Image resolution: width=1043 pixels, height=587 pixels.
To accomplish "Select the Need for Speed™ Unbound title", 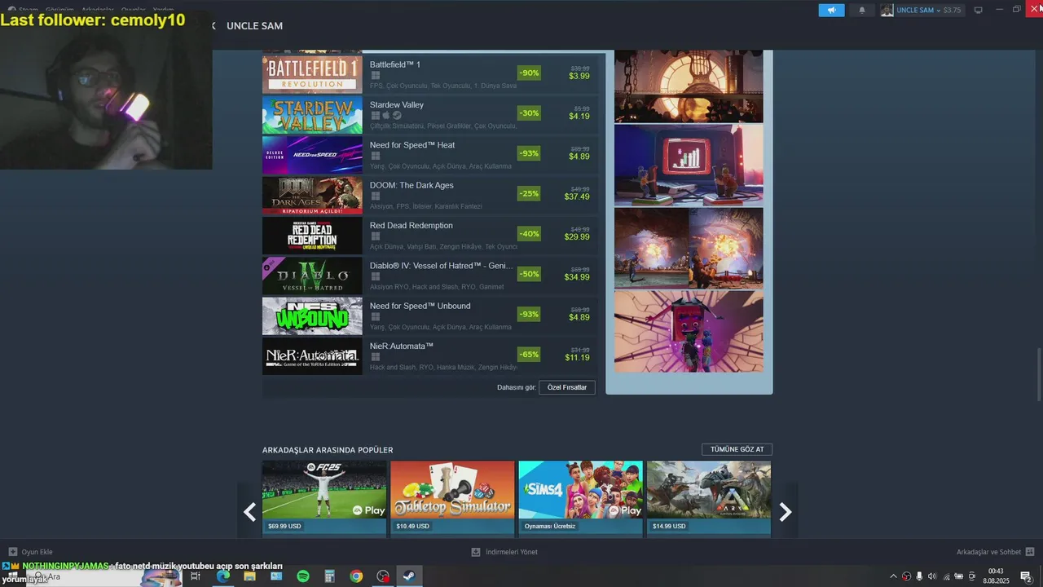I will coord(420,306).
